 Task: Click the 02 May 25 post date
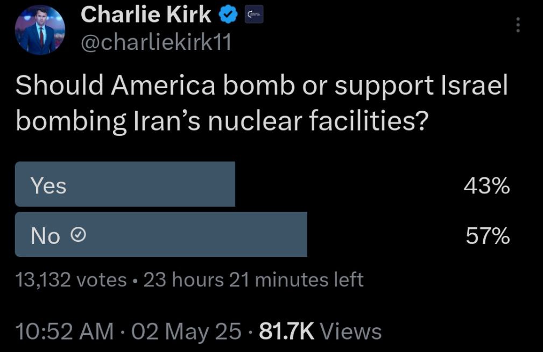pos(186,331)
